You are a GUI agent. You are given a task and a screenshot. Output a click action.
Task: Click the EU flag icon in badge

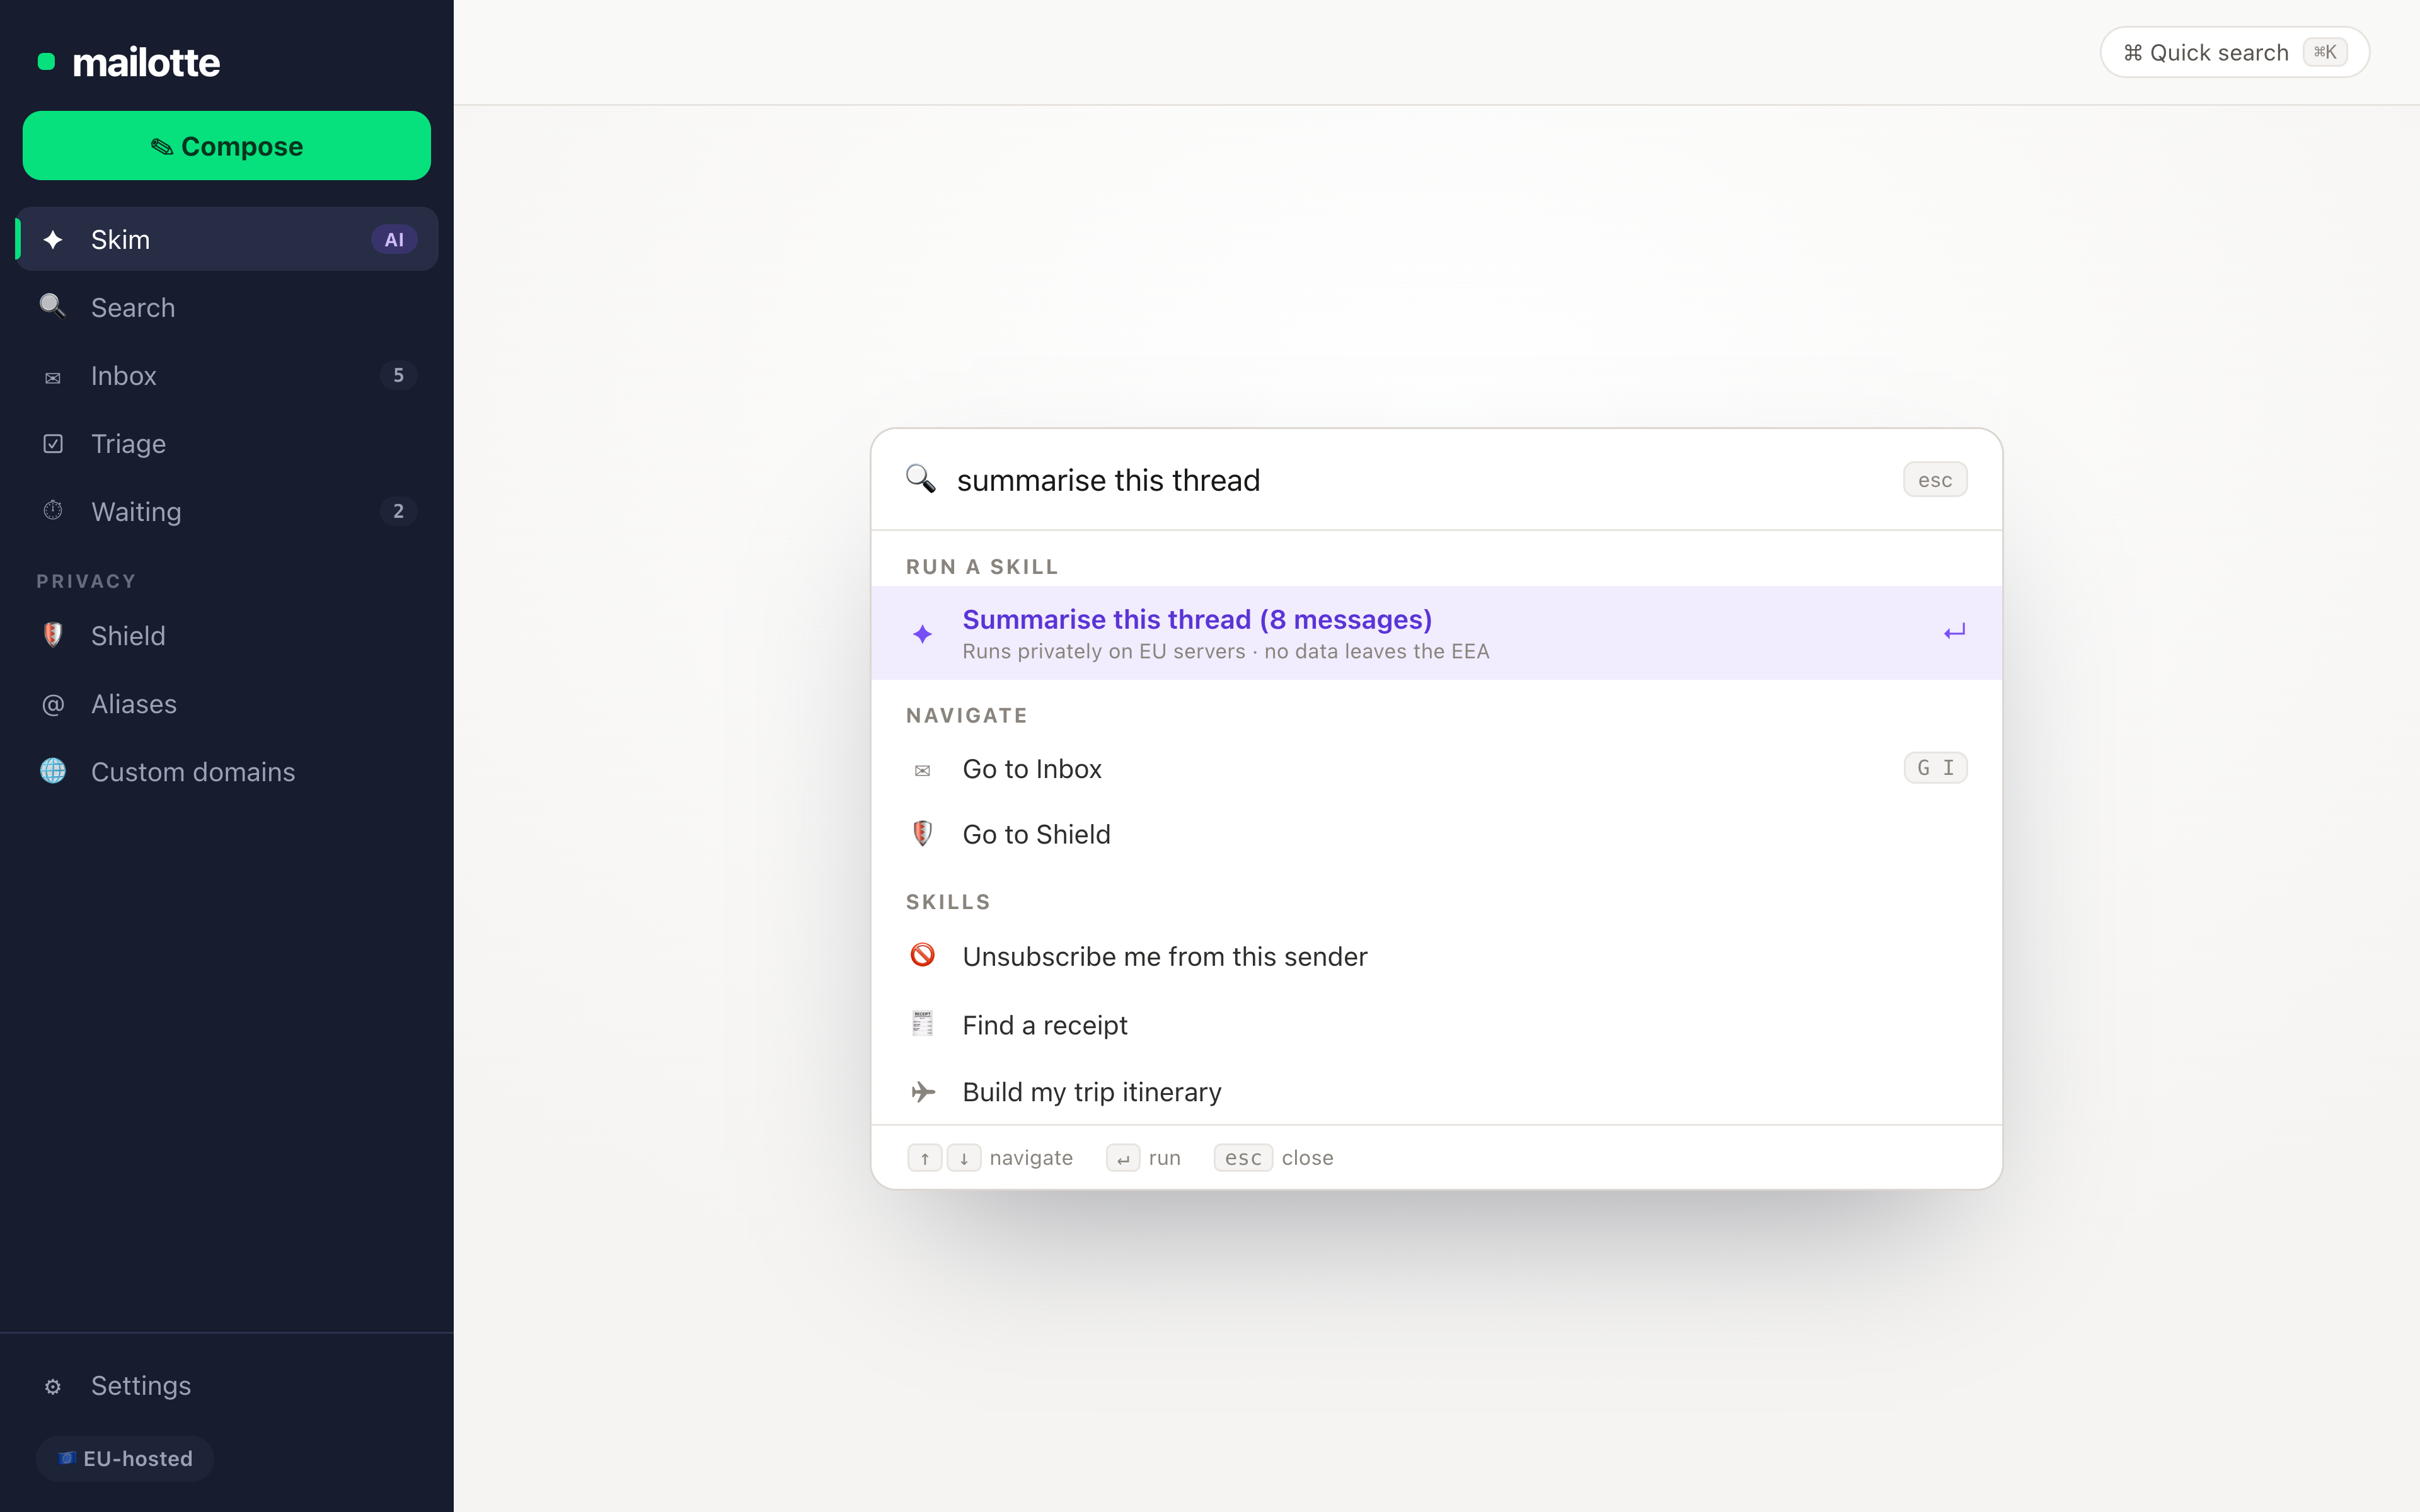click(x=67, y=1458)
